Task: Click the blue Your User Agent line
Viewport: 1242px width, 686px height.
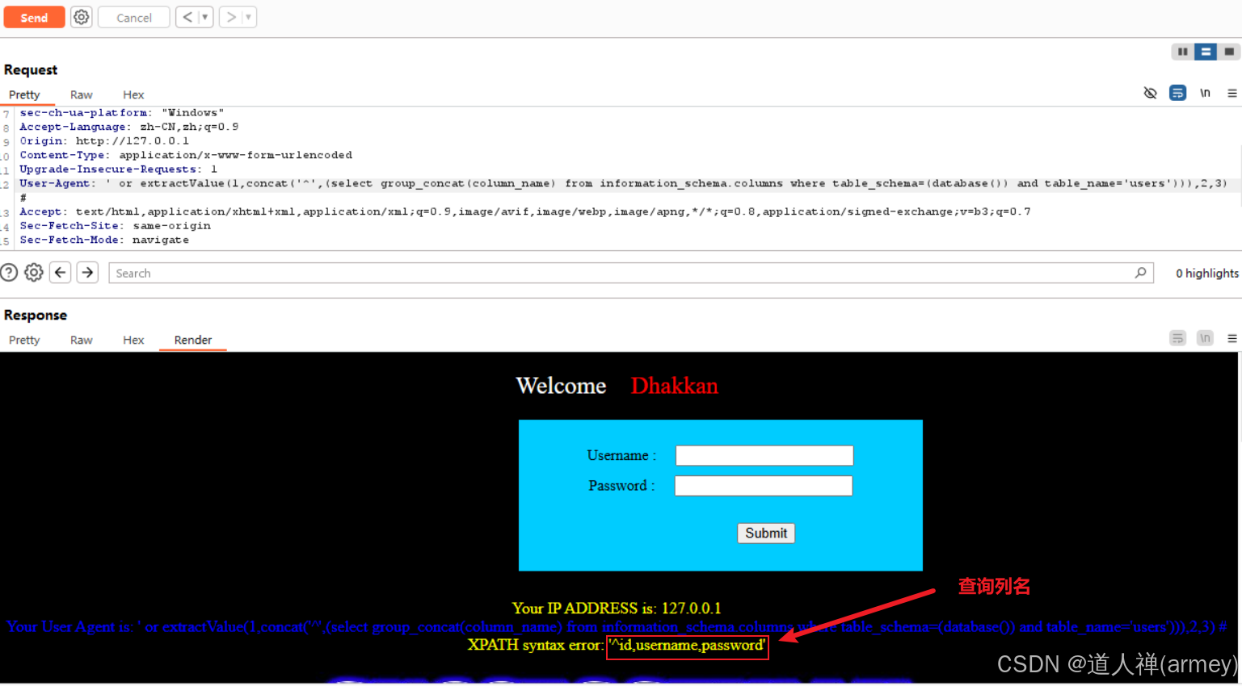Action: (x=617, y=627)
